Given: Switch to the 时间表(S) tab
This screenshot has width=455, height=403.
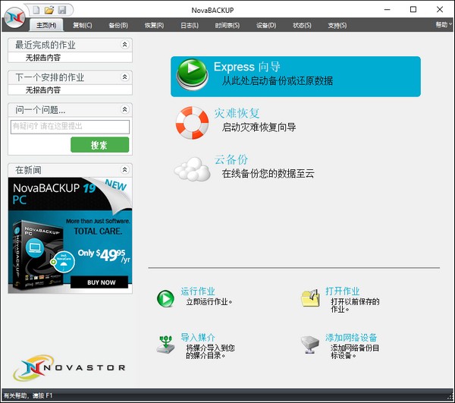Looking at the screenshot, I should click(x=227, y=26).
